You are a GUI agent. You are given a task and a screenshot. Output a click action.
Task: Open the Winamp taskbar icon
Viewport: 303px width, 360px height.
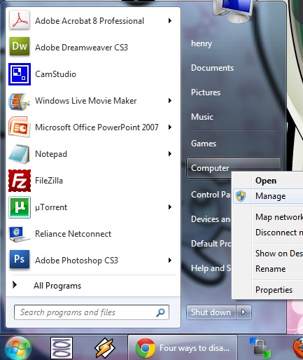click(x=104, y=348)
